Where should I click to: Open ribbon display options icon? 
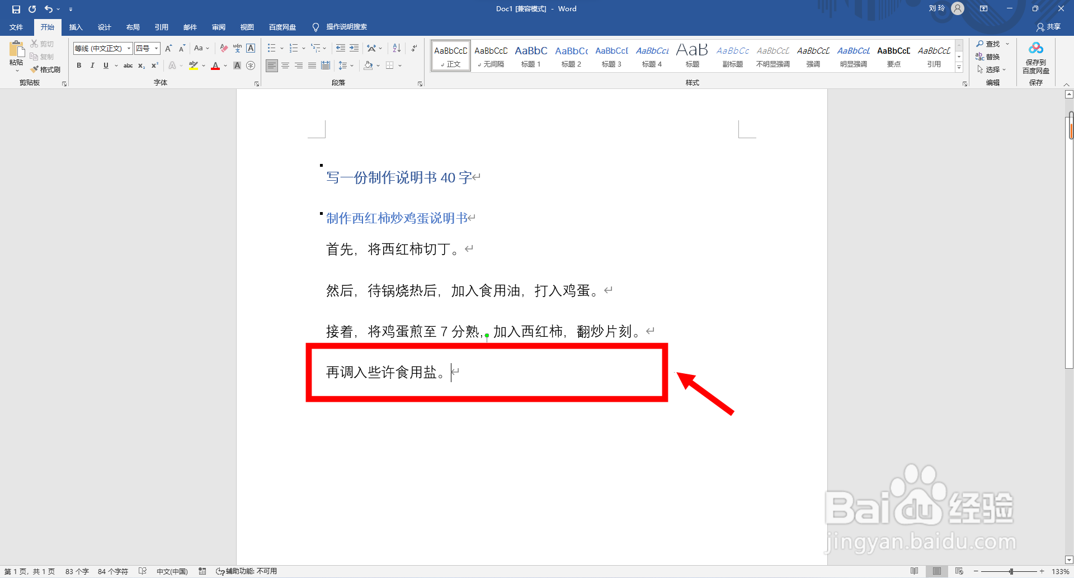pyautogui.click(x=983, y=9)
